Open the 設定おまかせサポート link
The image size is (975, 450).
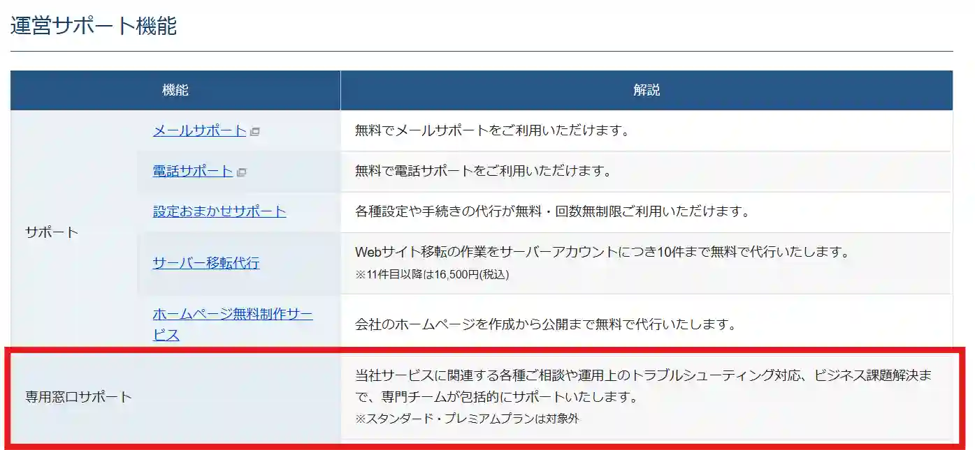(x=219, y=211)
